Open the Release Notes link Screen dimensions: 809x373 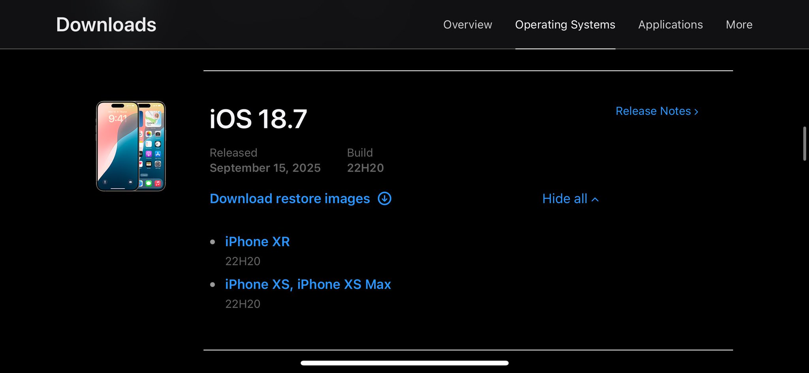653,111
